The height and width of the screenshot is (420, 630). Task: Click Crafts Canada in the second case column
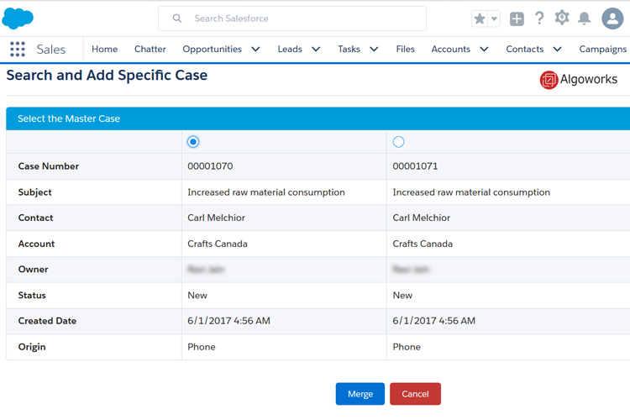[x=423, y=244]
